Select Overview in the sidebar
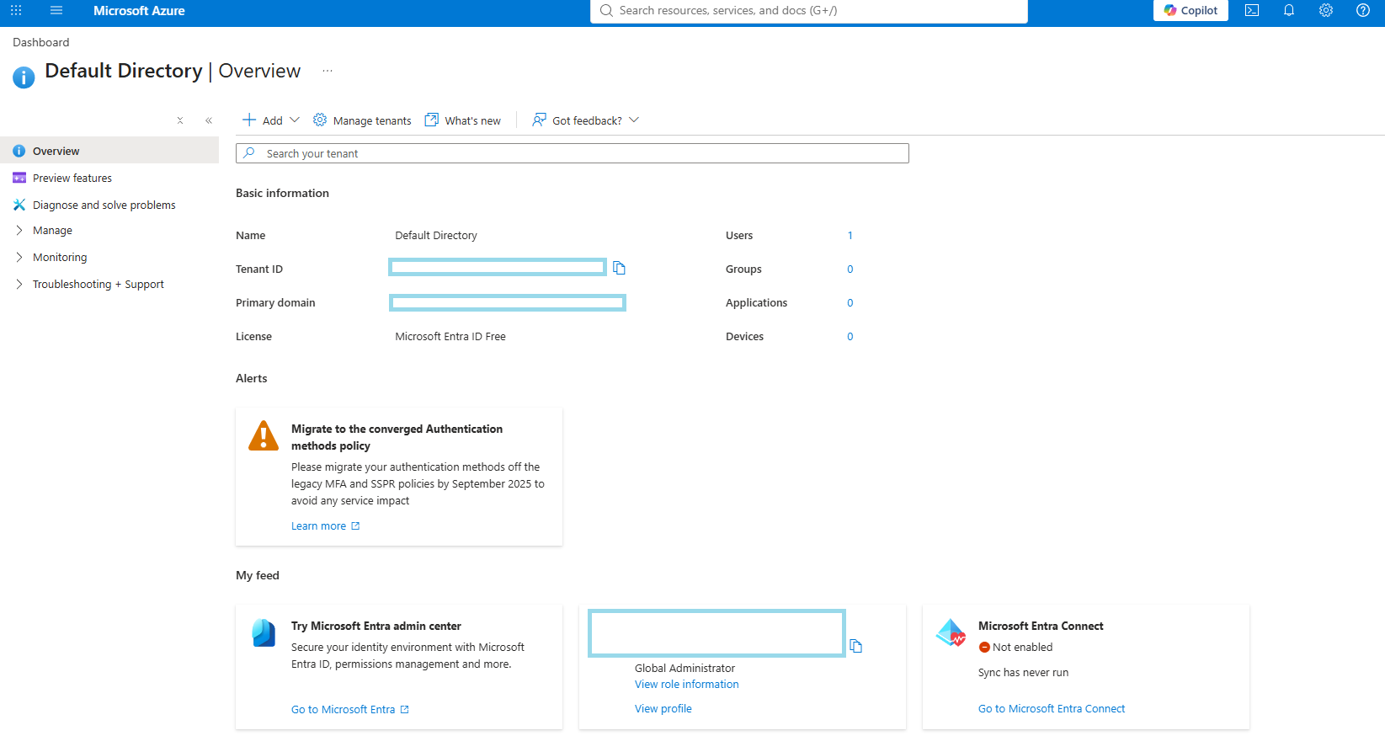Viewport: 1385px width, 736px height. point(109,151)
